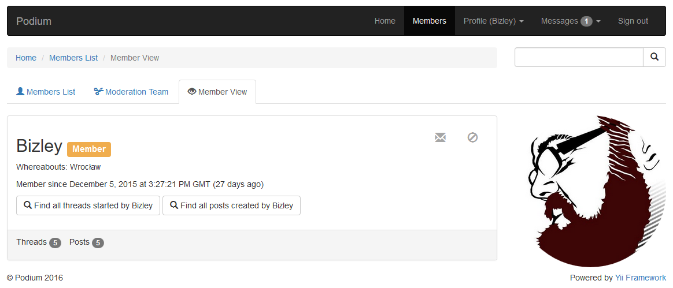Click the Members List breadcrumb link
Screen dimensions: 673x288
pyautogui.click(x=73, y=58)
